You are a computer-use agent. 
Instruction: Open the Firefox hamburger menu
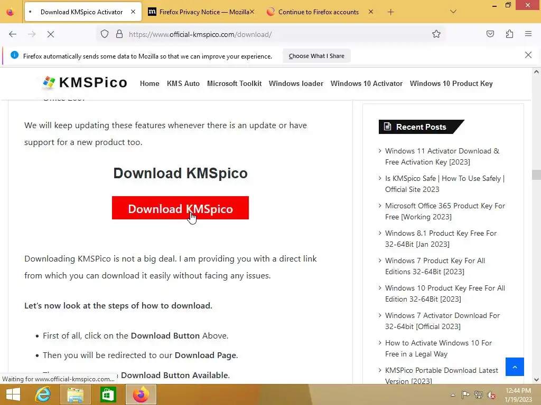pyautogui.click(x=528, y=34)
